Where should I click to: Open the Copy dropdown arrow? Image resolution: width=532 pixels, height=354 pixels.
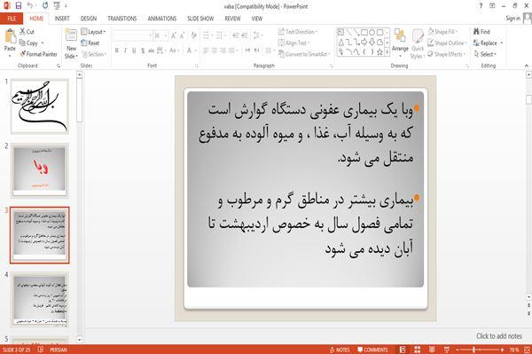[x=43, y=43]
